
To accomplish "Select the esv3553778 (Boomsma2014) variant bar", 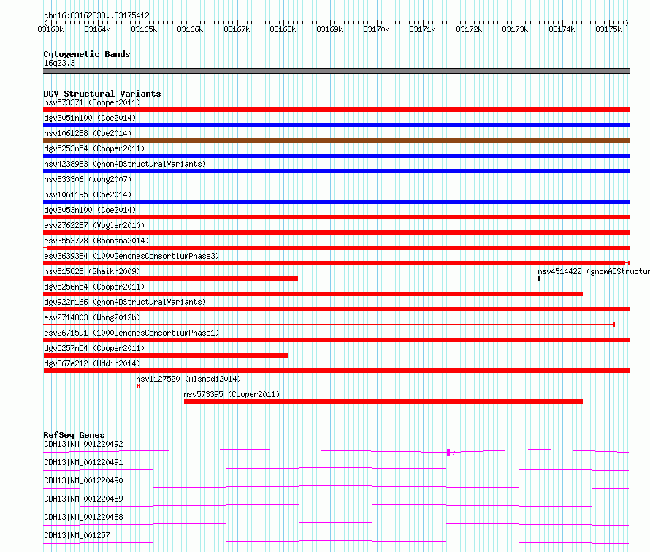I will coord(336,248).
